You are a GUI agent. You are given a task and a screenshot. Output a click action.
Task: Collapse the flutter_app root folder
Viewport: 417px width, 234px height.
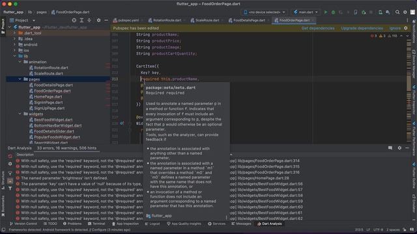coord(10,27)
